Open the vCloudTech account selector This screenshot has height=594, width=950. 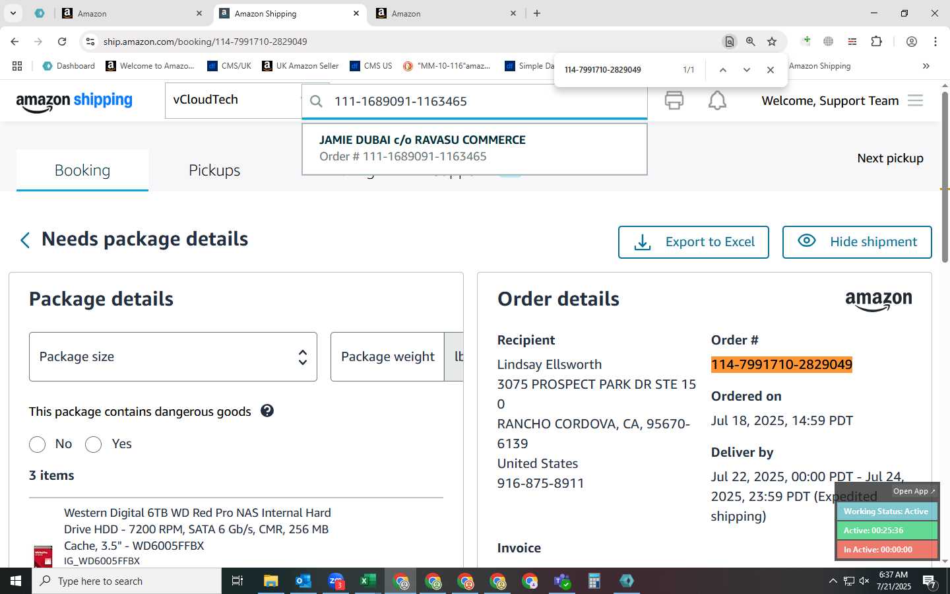[233, 100]
